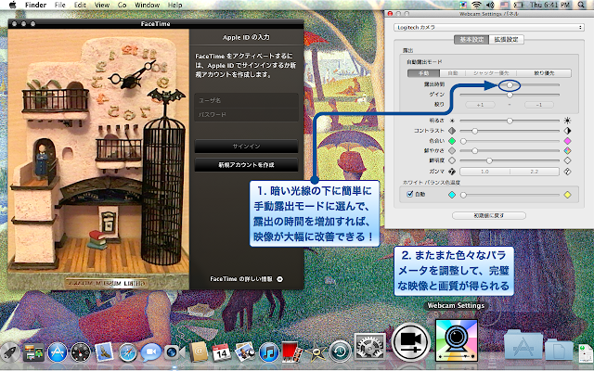Screen dimensions: 594x371
Task: Select 自動 exposure mode segment
Action: (452, 73)
